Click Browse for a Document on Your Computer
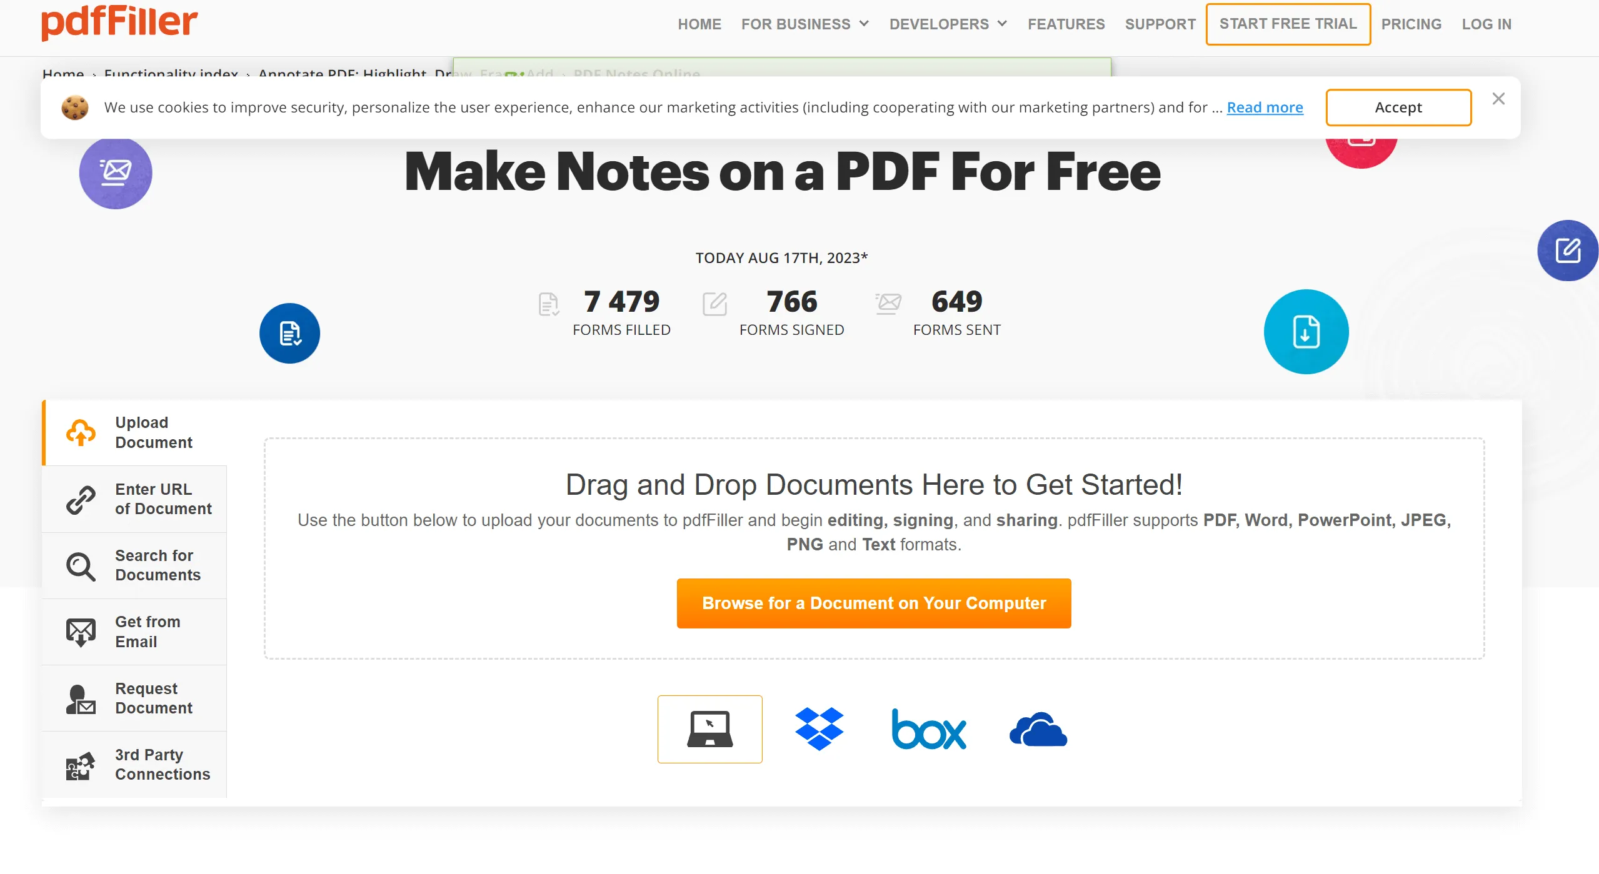 pos(875,603)
